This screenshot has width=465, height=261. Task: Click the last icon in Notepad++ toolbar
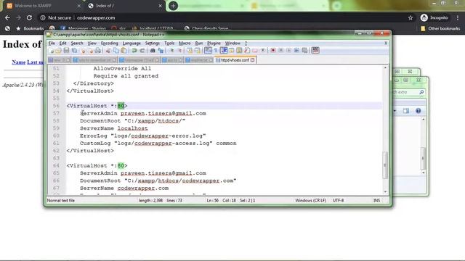(x=315, y=51)
